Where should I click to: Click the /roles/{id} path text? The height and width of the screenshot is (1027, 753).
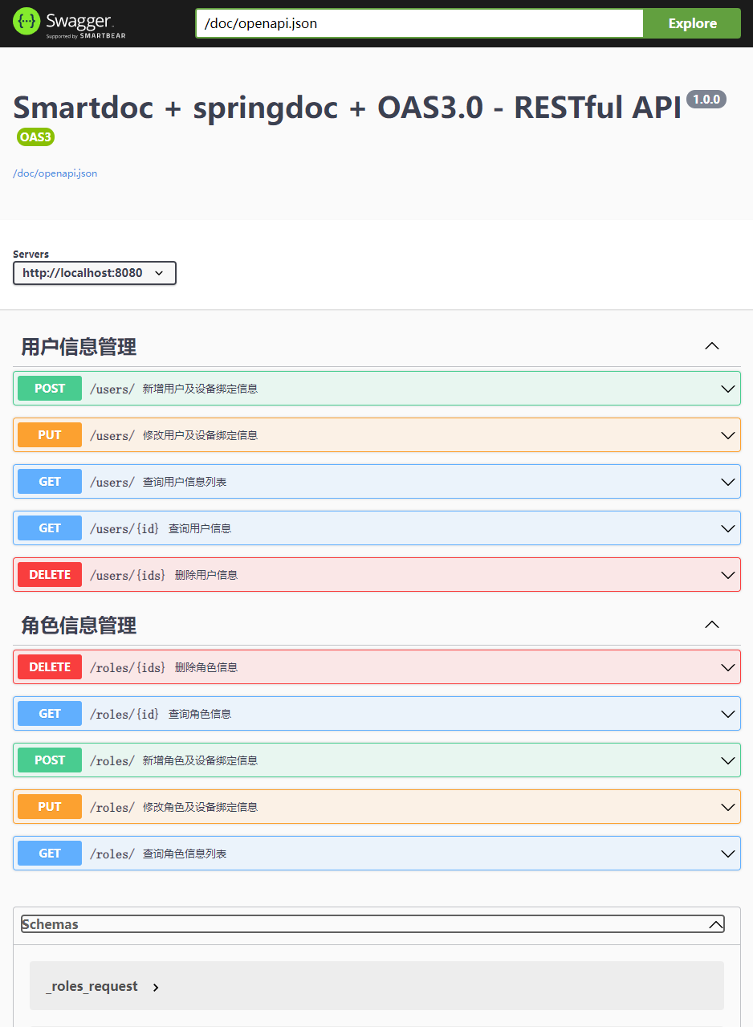point(124,714)
